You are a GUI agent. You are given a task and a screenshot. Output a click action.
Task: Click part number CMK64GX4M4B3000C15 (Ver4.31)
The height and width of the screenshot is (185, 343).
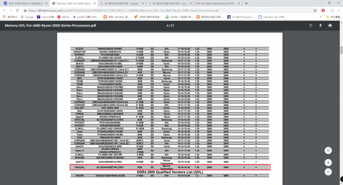110,61
